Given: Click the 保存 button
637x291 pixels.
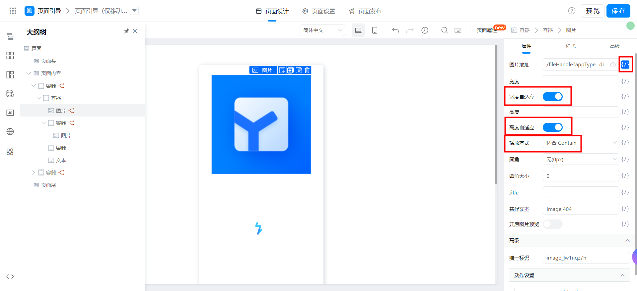Looking at the screenshot, I should tap(618, 11).
